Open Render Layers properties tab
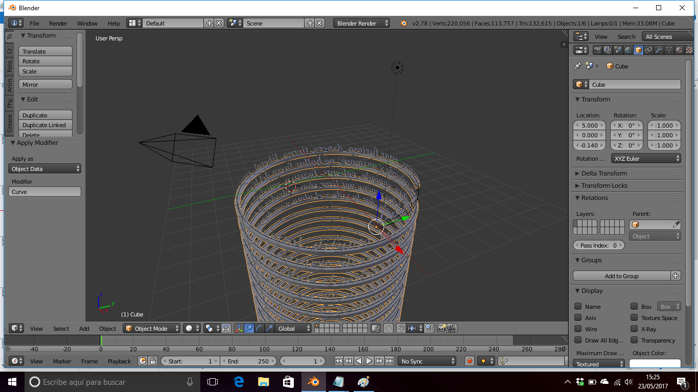 point(608,50)
